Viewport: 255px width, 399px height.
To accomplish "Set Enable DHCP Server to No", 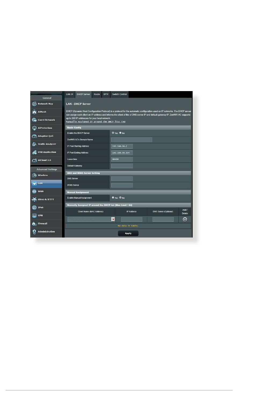I will [x=120, y=133].
